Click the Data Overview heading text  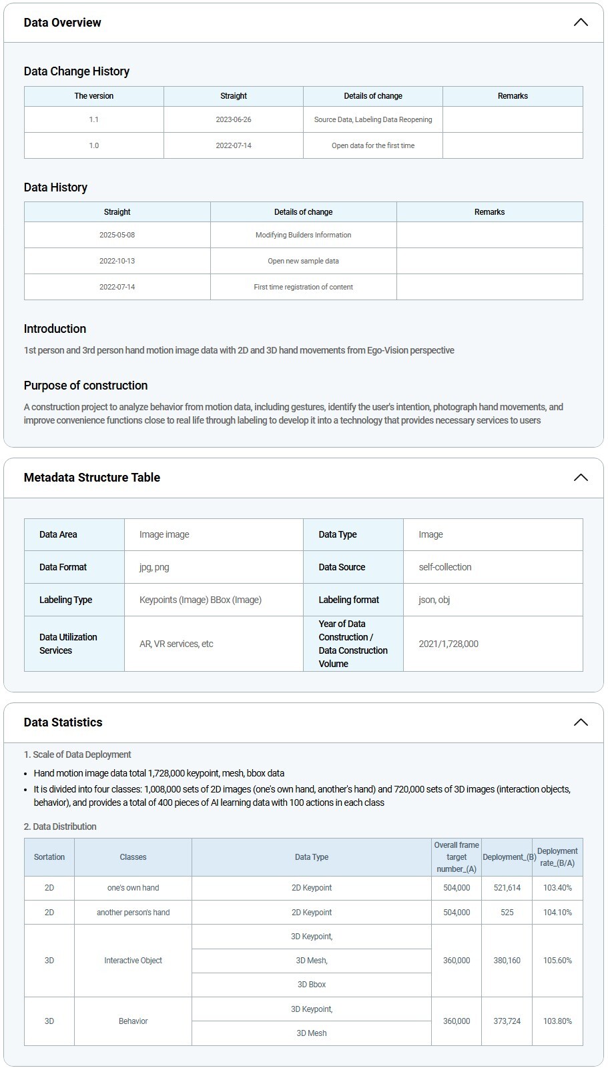pyautogui.click(x=62, y=23)
